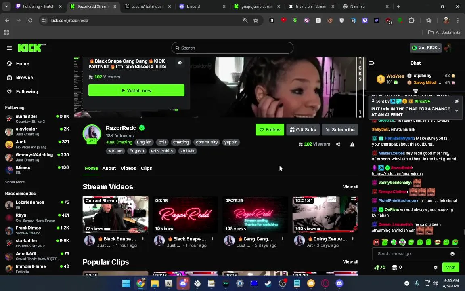The height and width of the screenshot is (291, 465).
Task: Switch to the Discord browser tab
Action: pos(202,6)
